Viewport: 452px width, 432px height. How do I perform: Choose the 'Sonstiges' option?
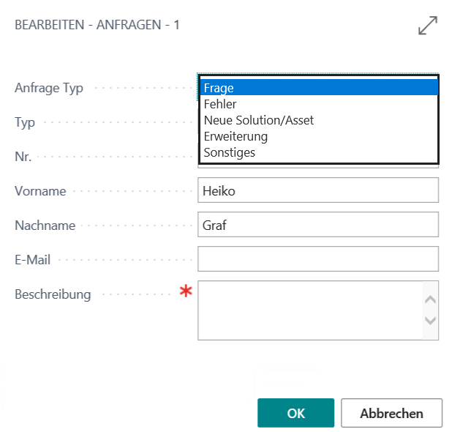[318, 152]
